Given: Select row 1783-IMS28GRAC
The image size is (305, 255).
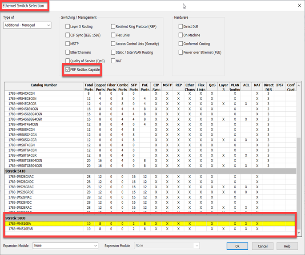Looking at the screenshot, I should [150, 187].
